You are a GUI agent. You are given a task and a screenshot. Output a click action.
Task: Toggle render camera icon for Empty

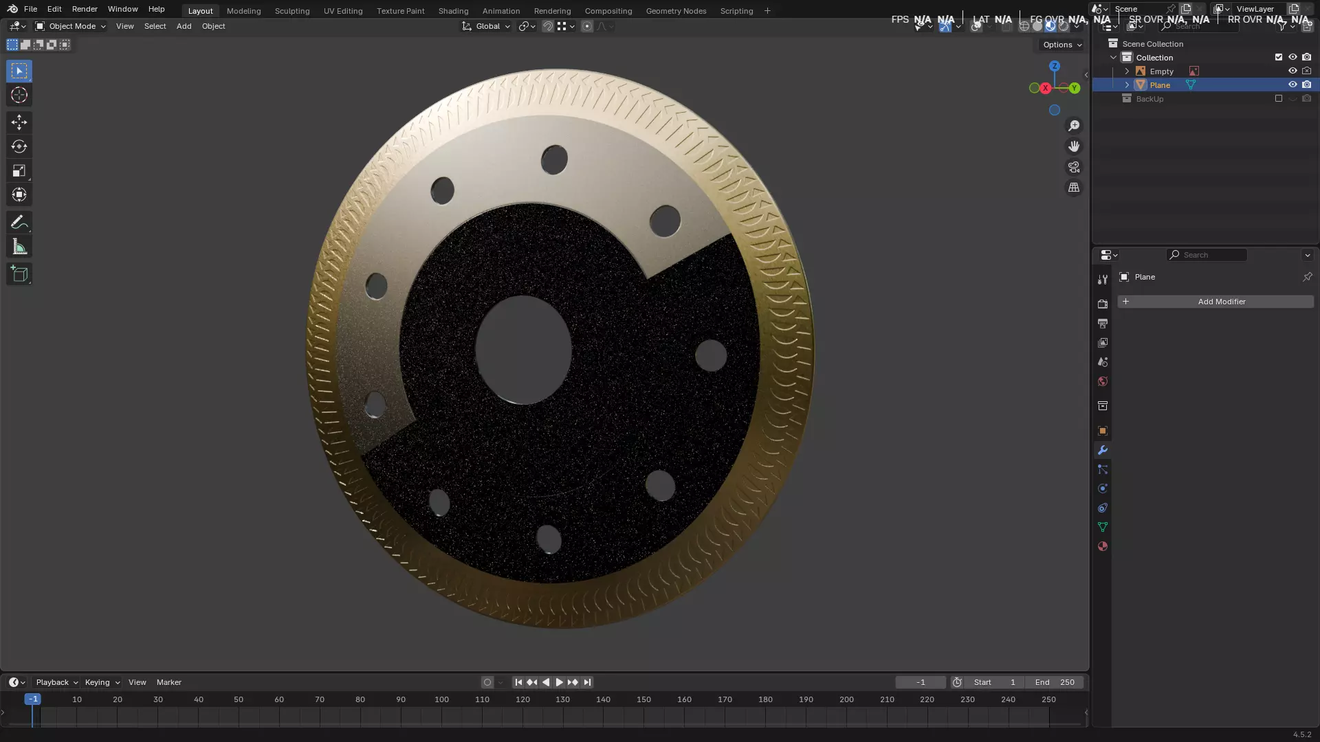(x=1307, y=71)
